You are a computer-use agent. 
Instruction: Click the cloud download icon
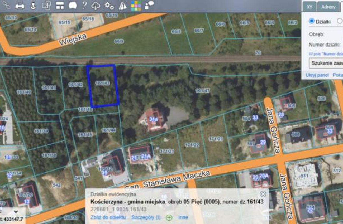pos(96,6)
